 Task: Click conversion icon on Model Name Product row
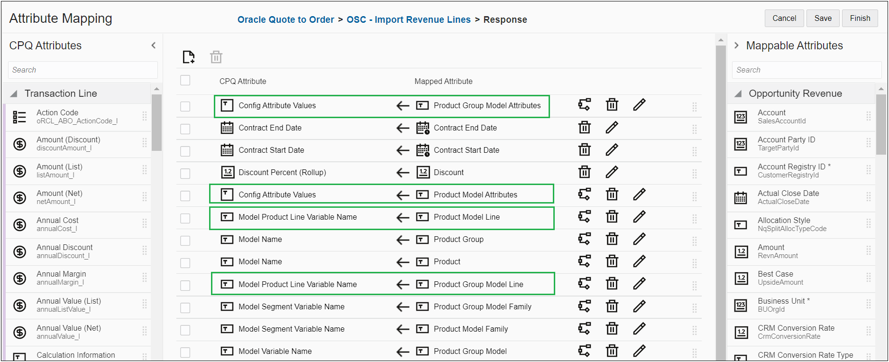tap(585, 261)
